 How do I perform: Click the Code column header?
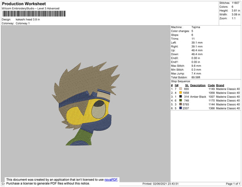[x=211, y=85]
